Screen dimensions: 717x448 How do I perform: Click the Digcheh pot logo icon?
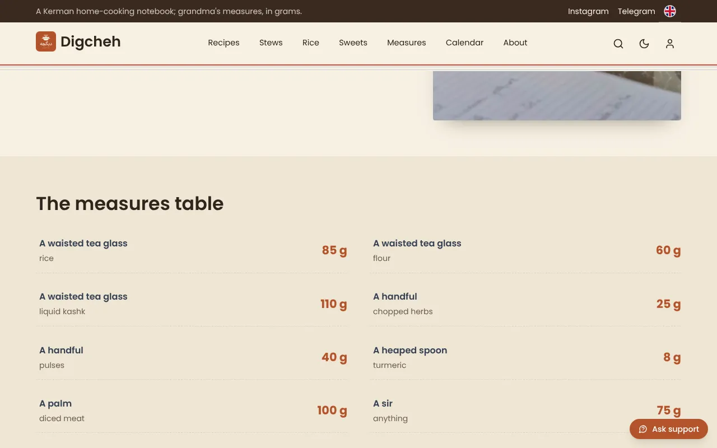tap(46, 41)
